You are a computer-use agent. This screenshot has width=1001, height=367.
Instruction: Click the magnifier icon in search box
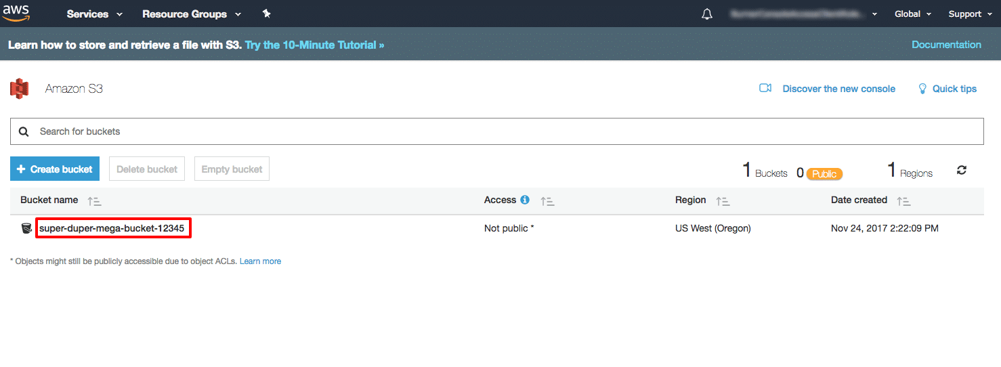click(24, 131)
